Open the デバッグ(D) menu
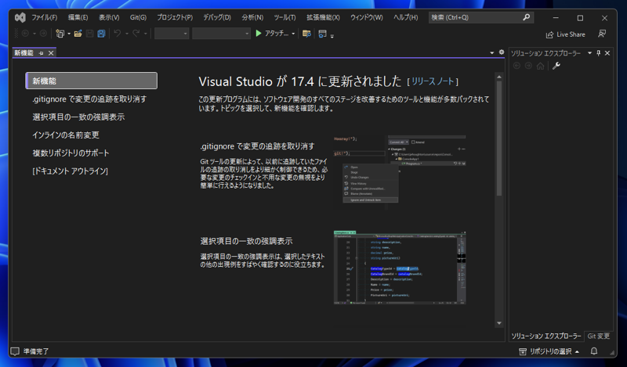 coord(217,17)
